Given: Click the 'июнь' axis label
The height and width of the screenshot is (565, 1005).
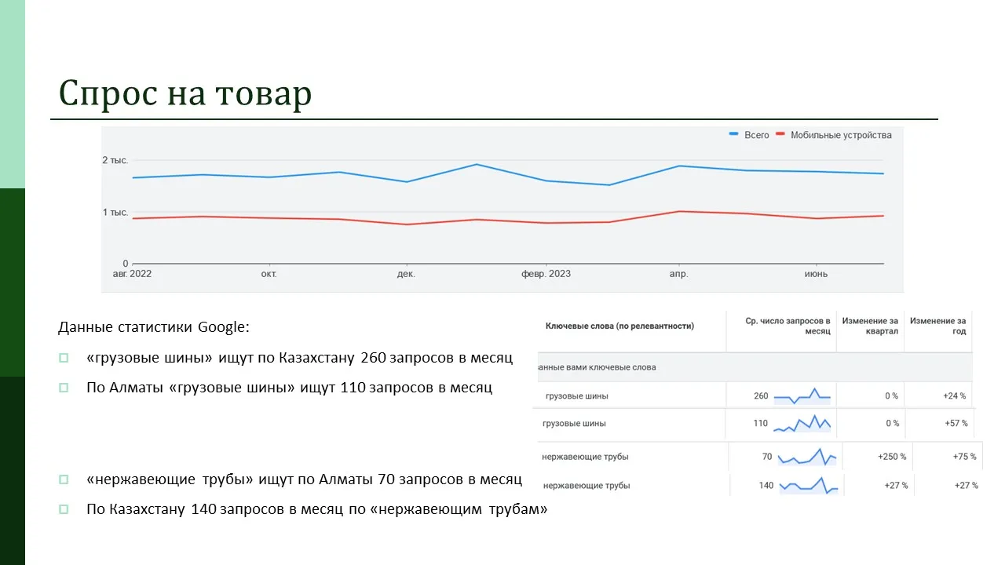Looking at the screenshot, I should click(816, 274).
